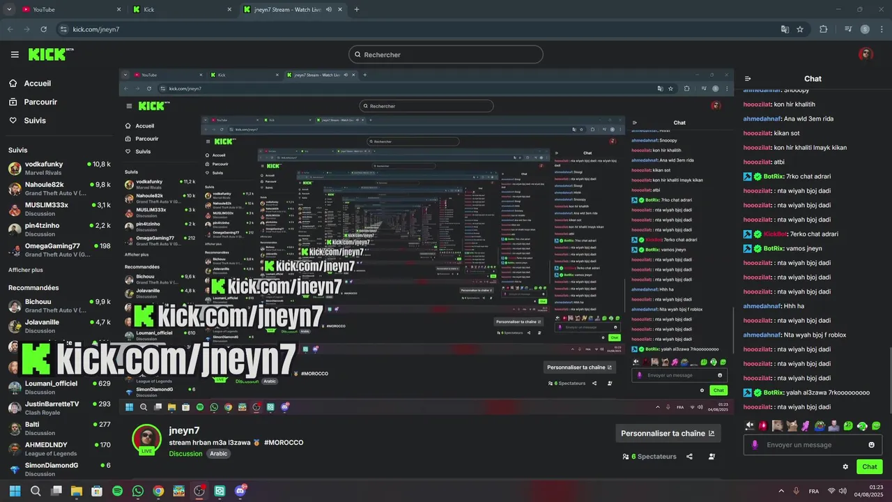Pick the purple emote in quick emotes
Screen dimensions: 892x502
[x=806, y=425]
